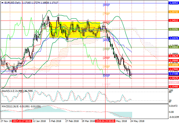Click the 1.20850 green price tag

(x=174, y=47)
